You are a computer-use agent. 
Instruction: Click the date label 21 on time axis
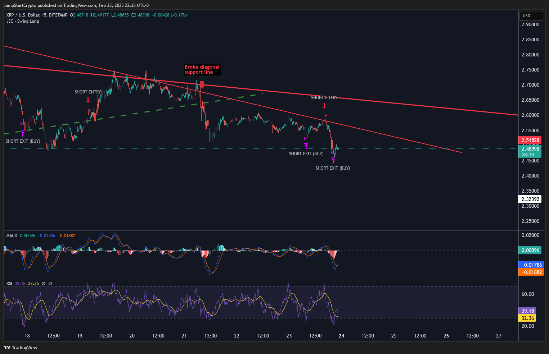click(x=184, y=336)
